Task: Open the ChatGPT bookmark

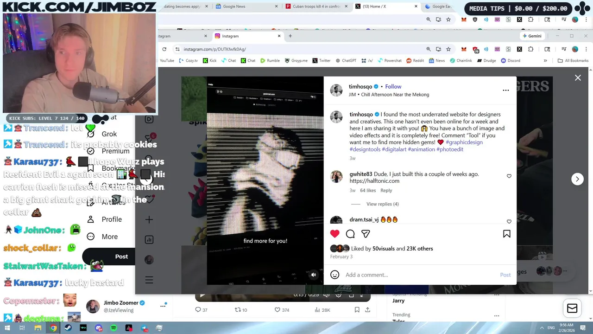Action: (346, 60)
